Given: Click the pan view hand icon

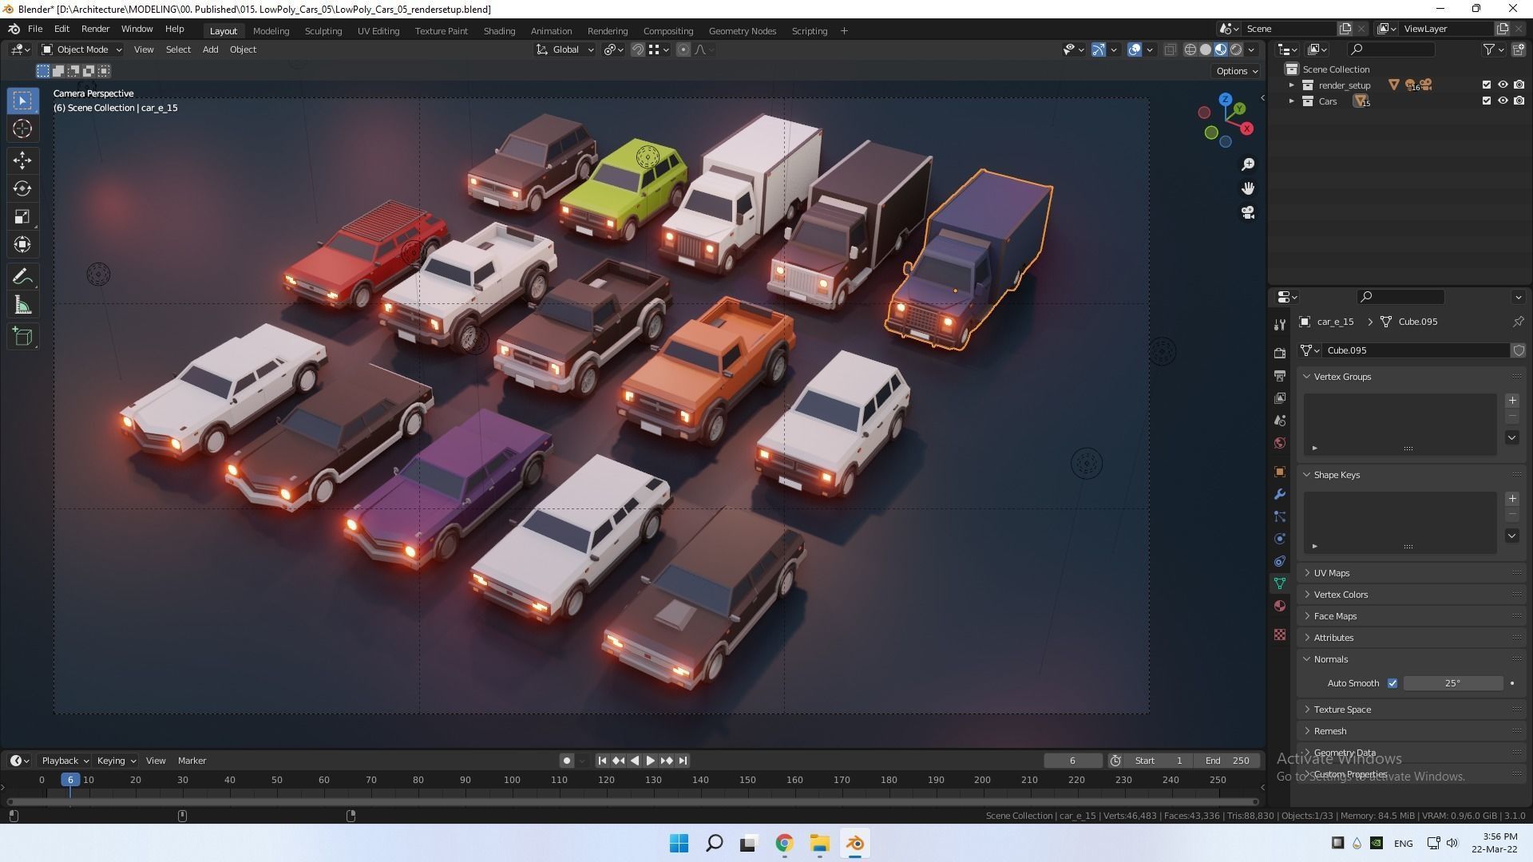Looking at the screenshot, I should (1248, 188).
